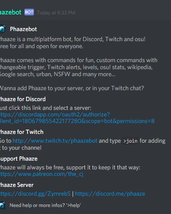Open the discordapp.com oauth2 authorize link
The width and height of the screenshot is (171, 214).
coord(55,115)
